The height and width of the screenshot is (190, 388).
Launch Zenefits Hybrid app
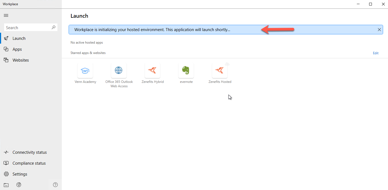point(152,71)
